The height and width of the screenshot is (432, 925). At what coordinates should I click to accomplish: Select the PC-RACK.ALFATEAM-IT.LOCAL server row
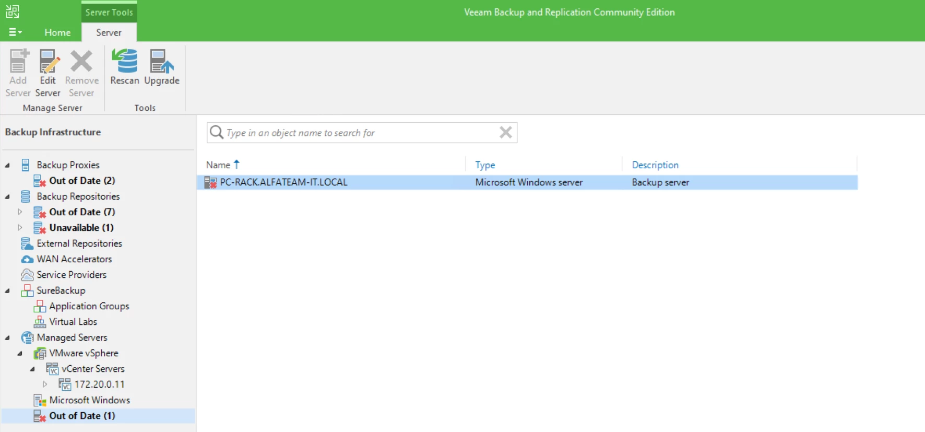(527, 182)
